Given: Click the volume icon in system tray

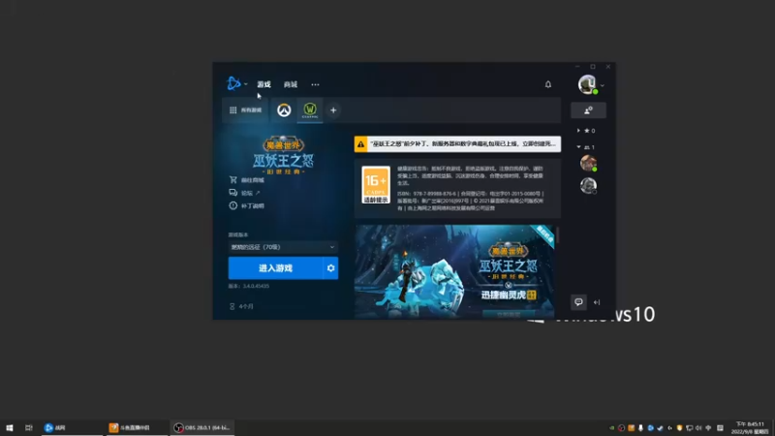Looking at the screenshot, I should point(698,428).
